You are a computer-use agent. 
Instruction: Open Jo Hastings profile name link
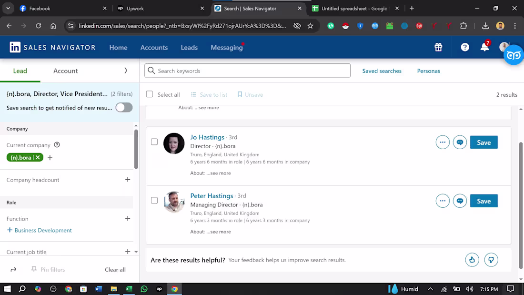pyautogui.click(x=207, y=137)
